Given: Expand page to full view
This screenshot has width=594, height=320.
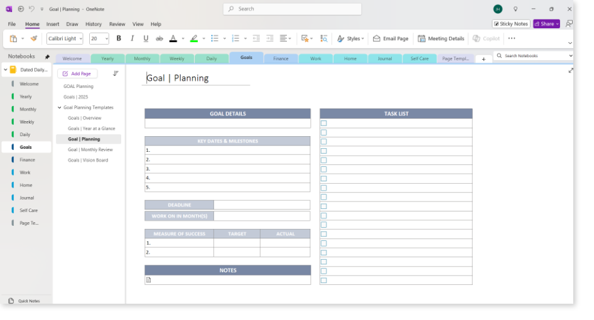Looking at the screenshot, I should click(571, 70).
